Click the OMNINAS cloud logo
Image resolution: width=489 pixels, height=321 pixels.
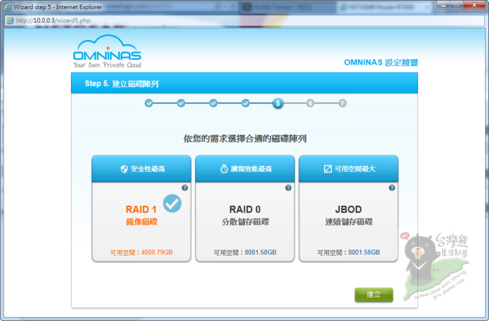pyautogui.click(x=107, y=51)
